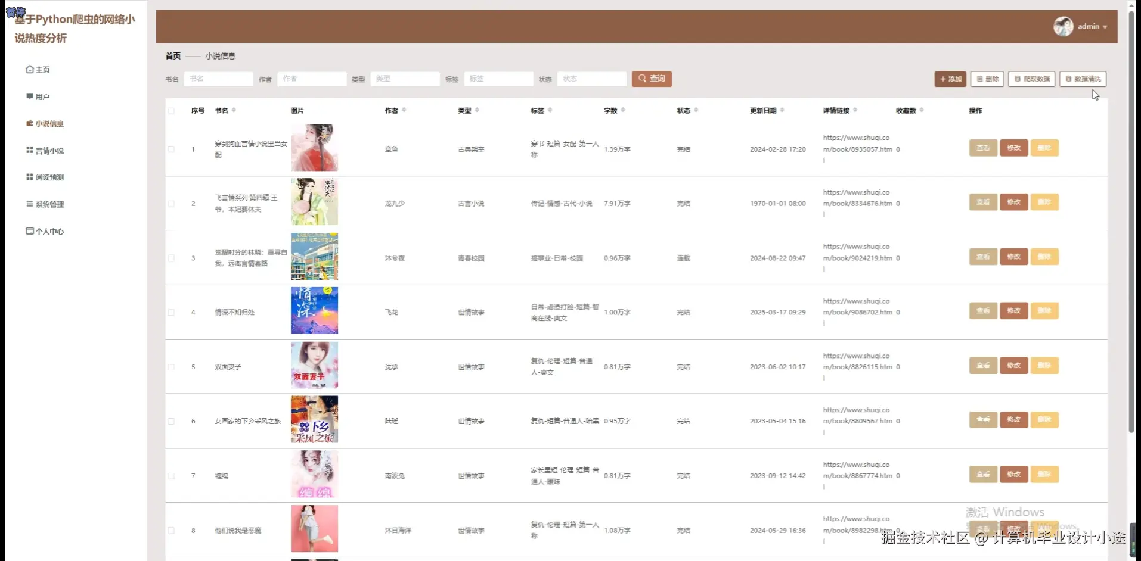Image resolution: width=1141 pixels, height=561 pixels.
Task: Click the date 2024-08-22 09:47
Action: 777,258
